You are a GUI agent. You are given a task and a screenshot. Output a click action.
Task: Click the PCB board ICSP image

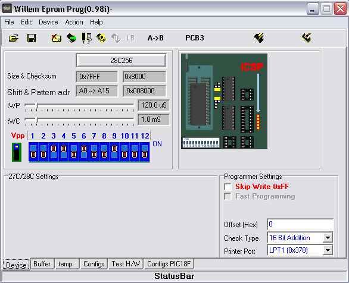224,101
